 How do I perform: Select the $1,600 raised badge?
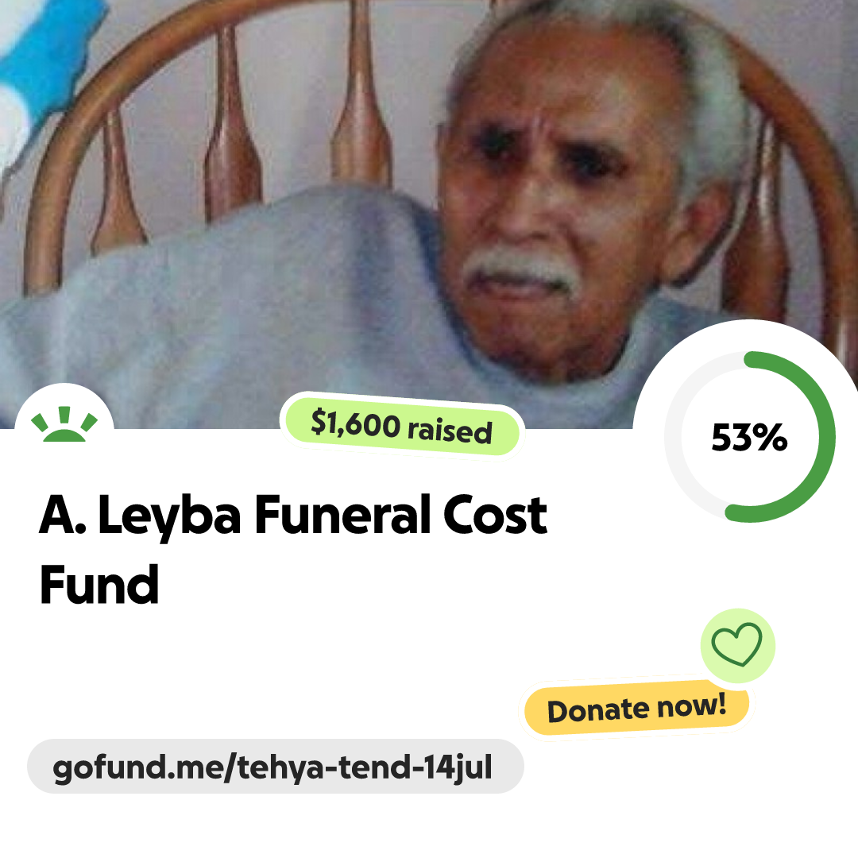tap(402, 427)
